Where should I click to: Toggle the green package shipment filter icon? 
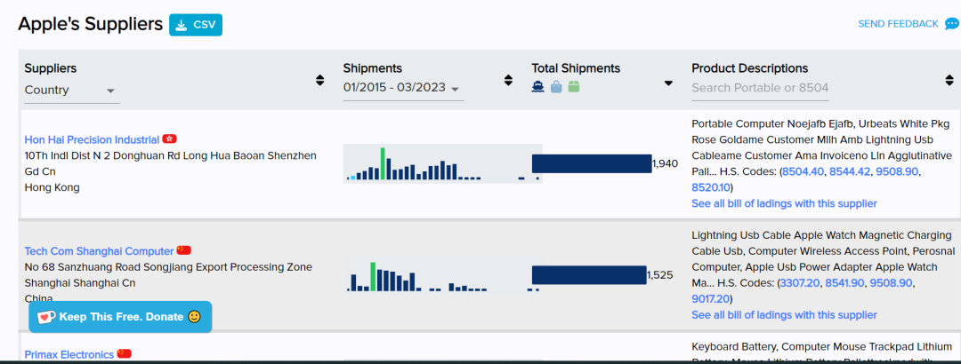tap(574, 87)
